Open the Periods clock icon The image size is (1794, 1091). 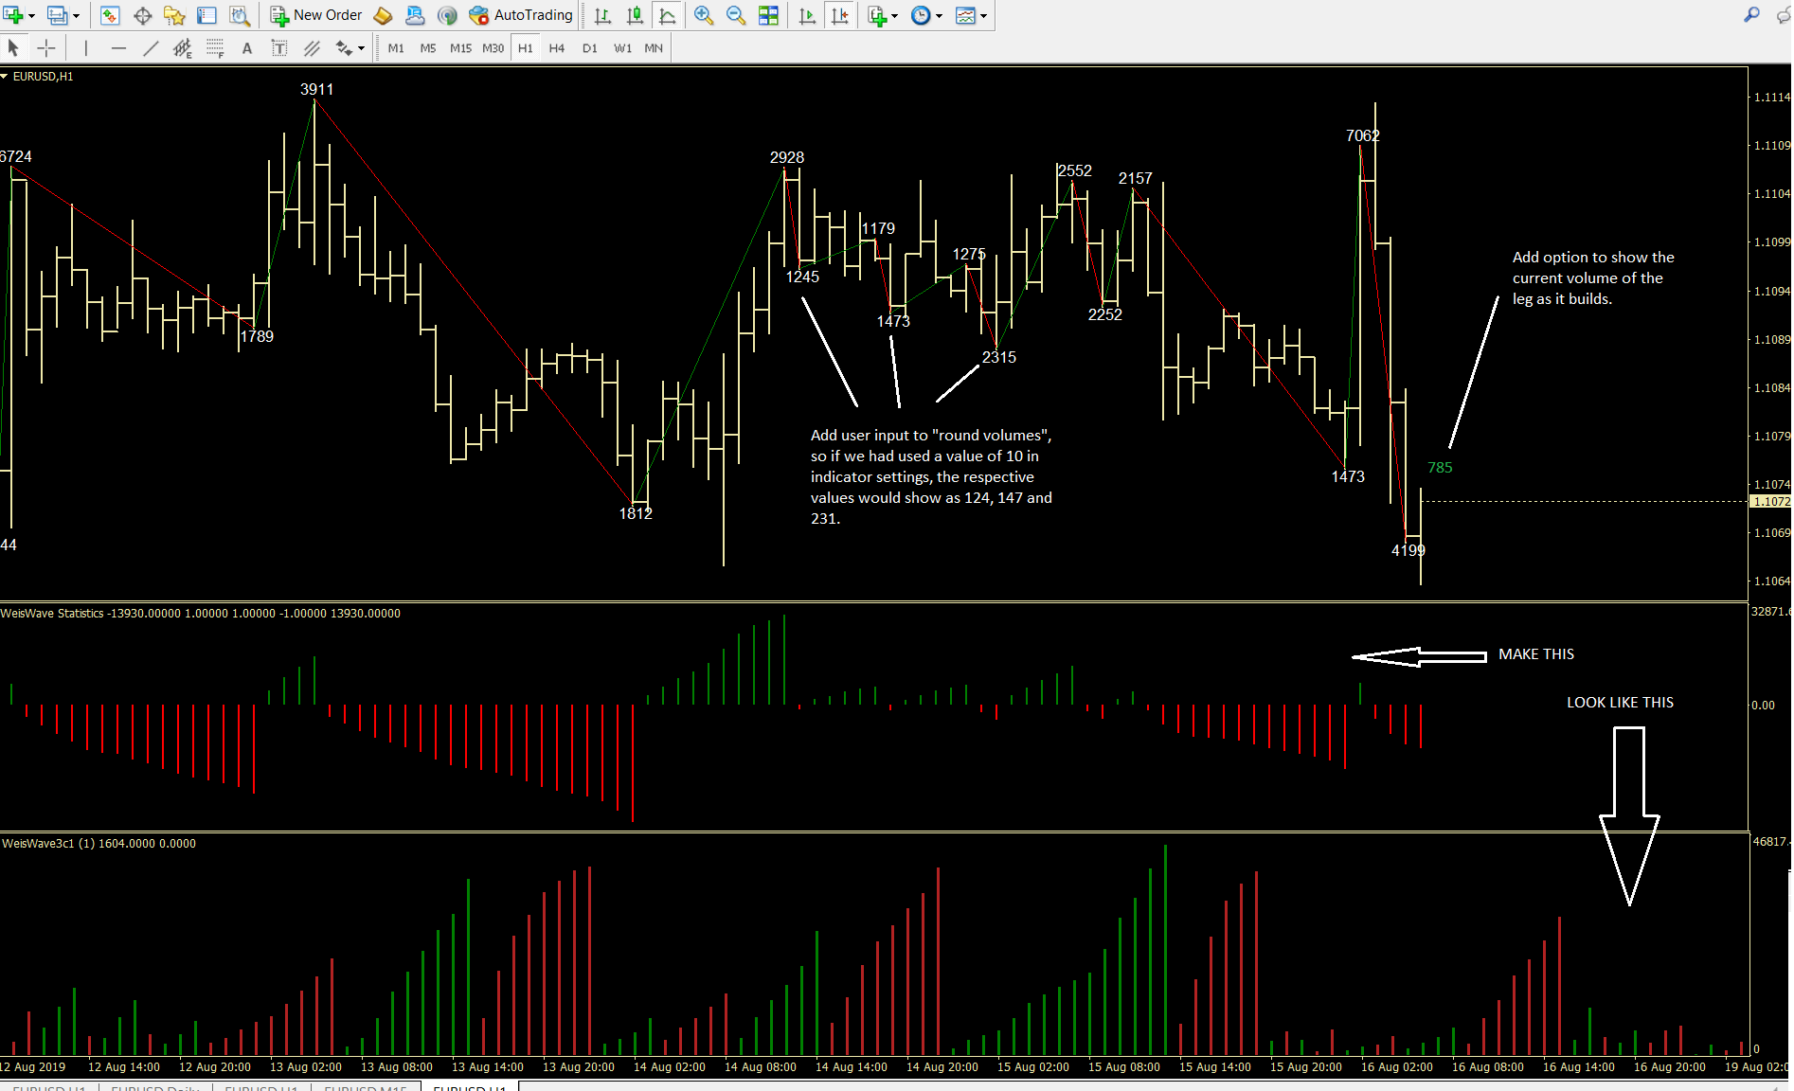coord(921,15)
